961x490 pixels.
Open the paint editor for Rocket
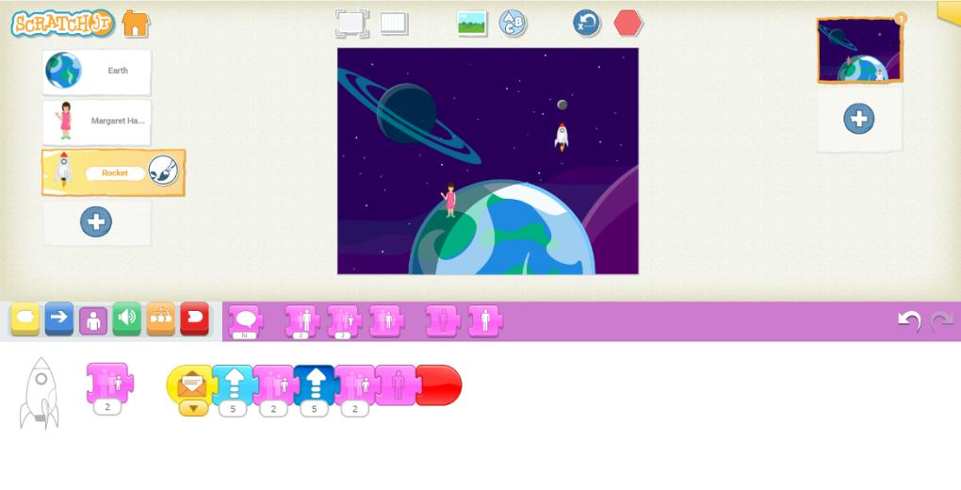point(163,171)
